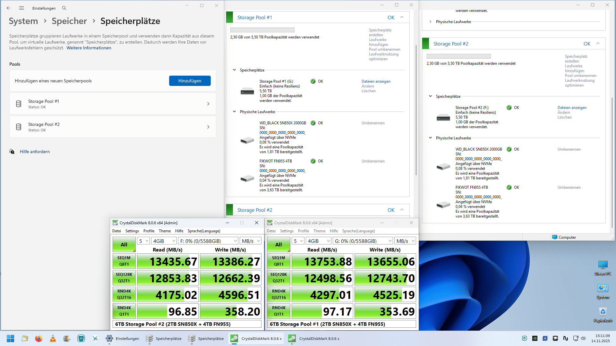Open drive selector showing G: 0% (0/5588GiB)
Screen dimensions: 616x346
(x=363, y=241)
